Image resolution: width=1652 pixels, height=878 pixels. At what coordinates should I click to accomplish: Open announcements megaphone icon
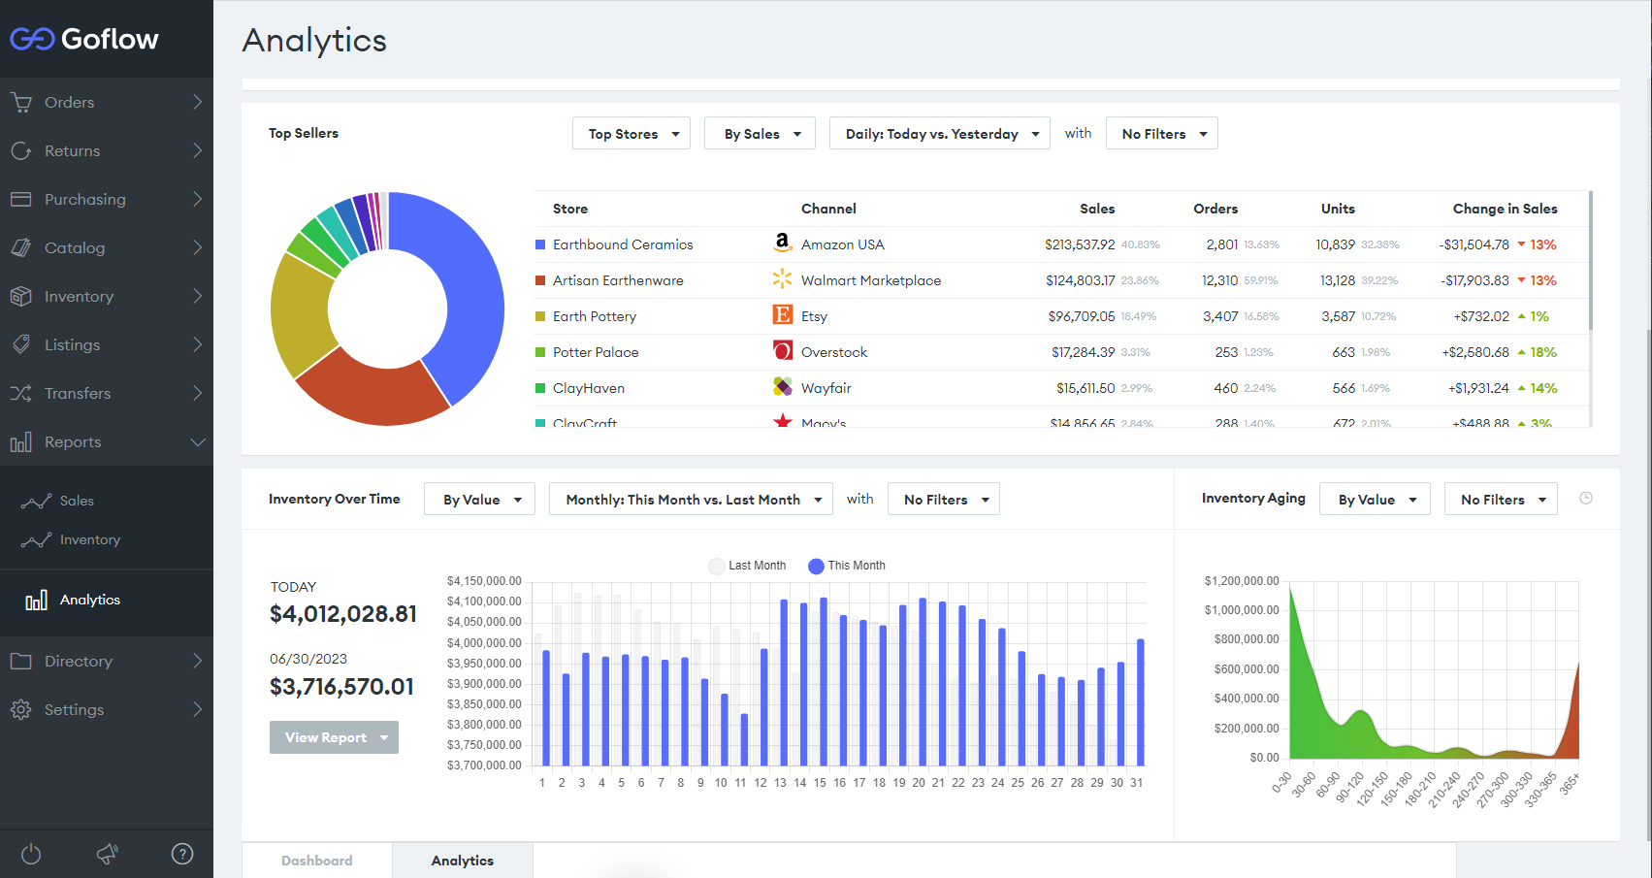(107, 854)
